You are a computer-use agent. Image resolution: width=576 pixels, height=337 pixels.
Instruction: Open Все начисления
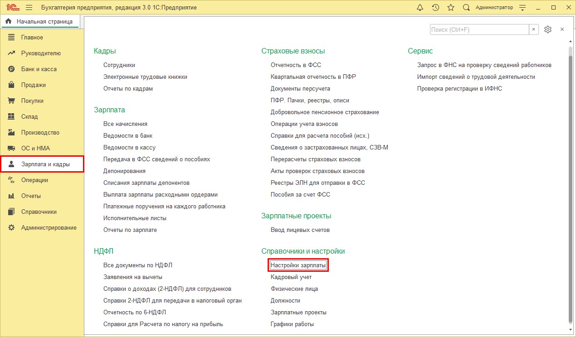(x=125, y=124)
